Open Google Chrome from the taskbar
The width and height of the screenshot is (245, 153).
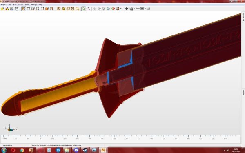point(22,150)
